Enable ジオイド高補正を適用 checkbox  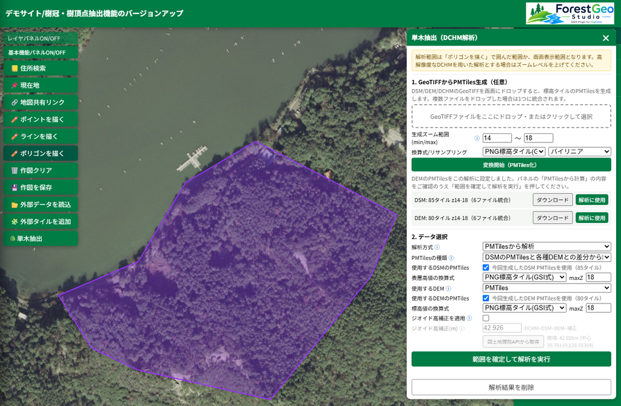click(486, 318)
